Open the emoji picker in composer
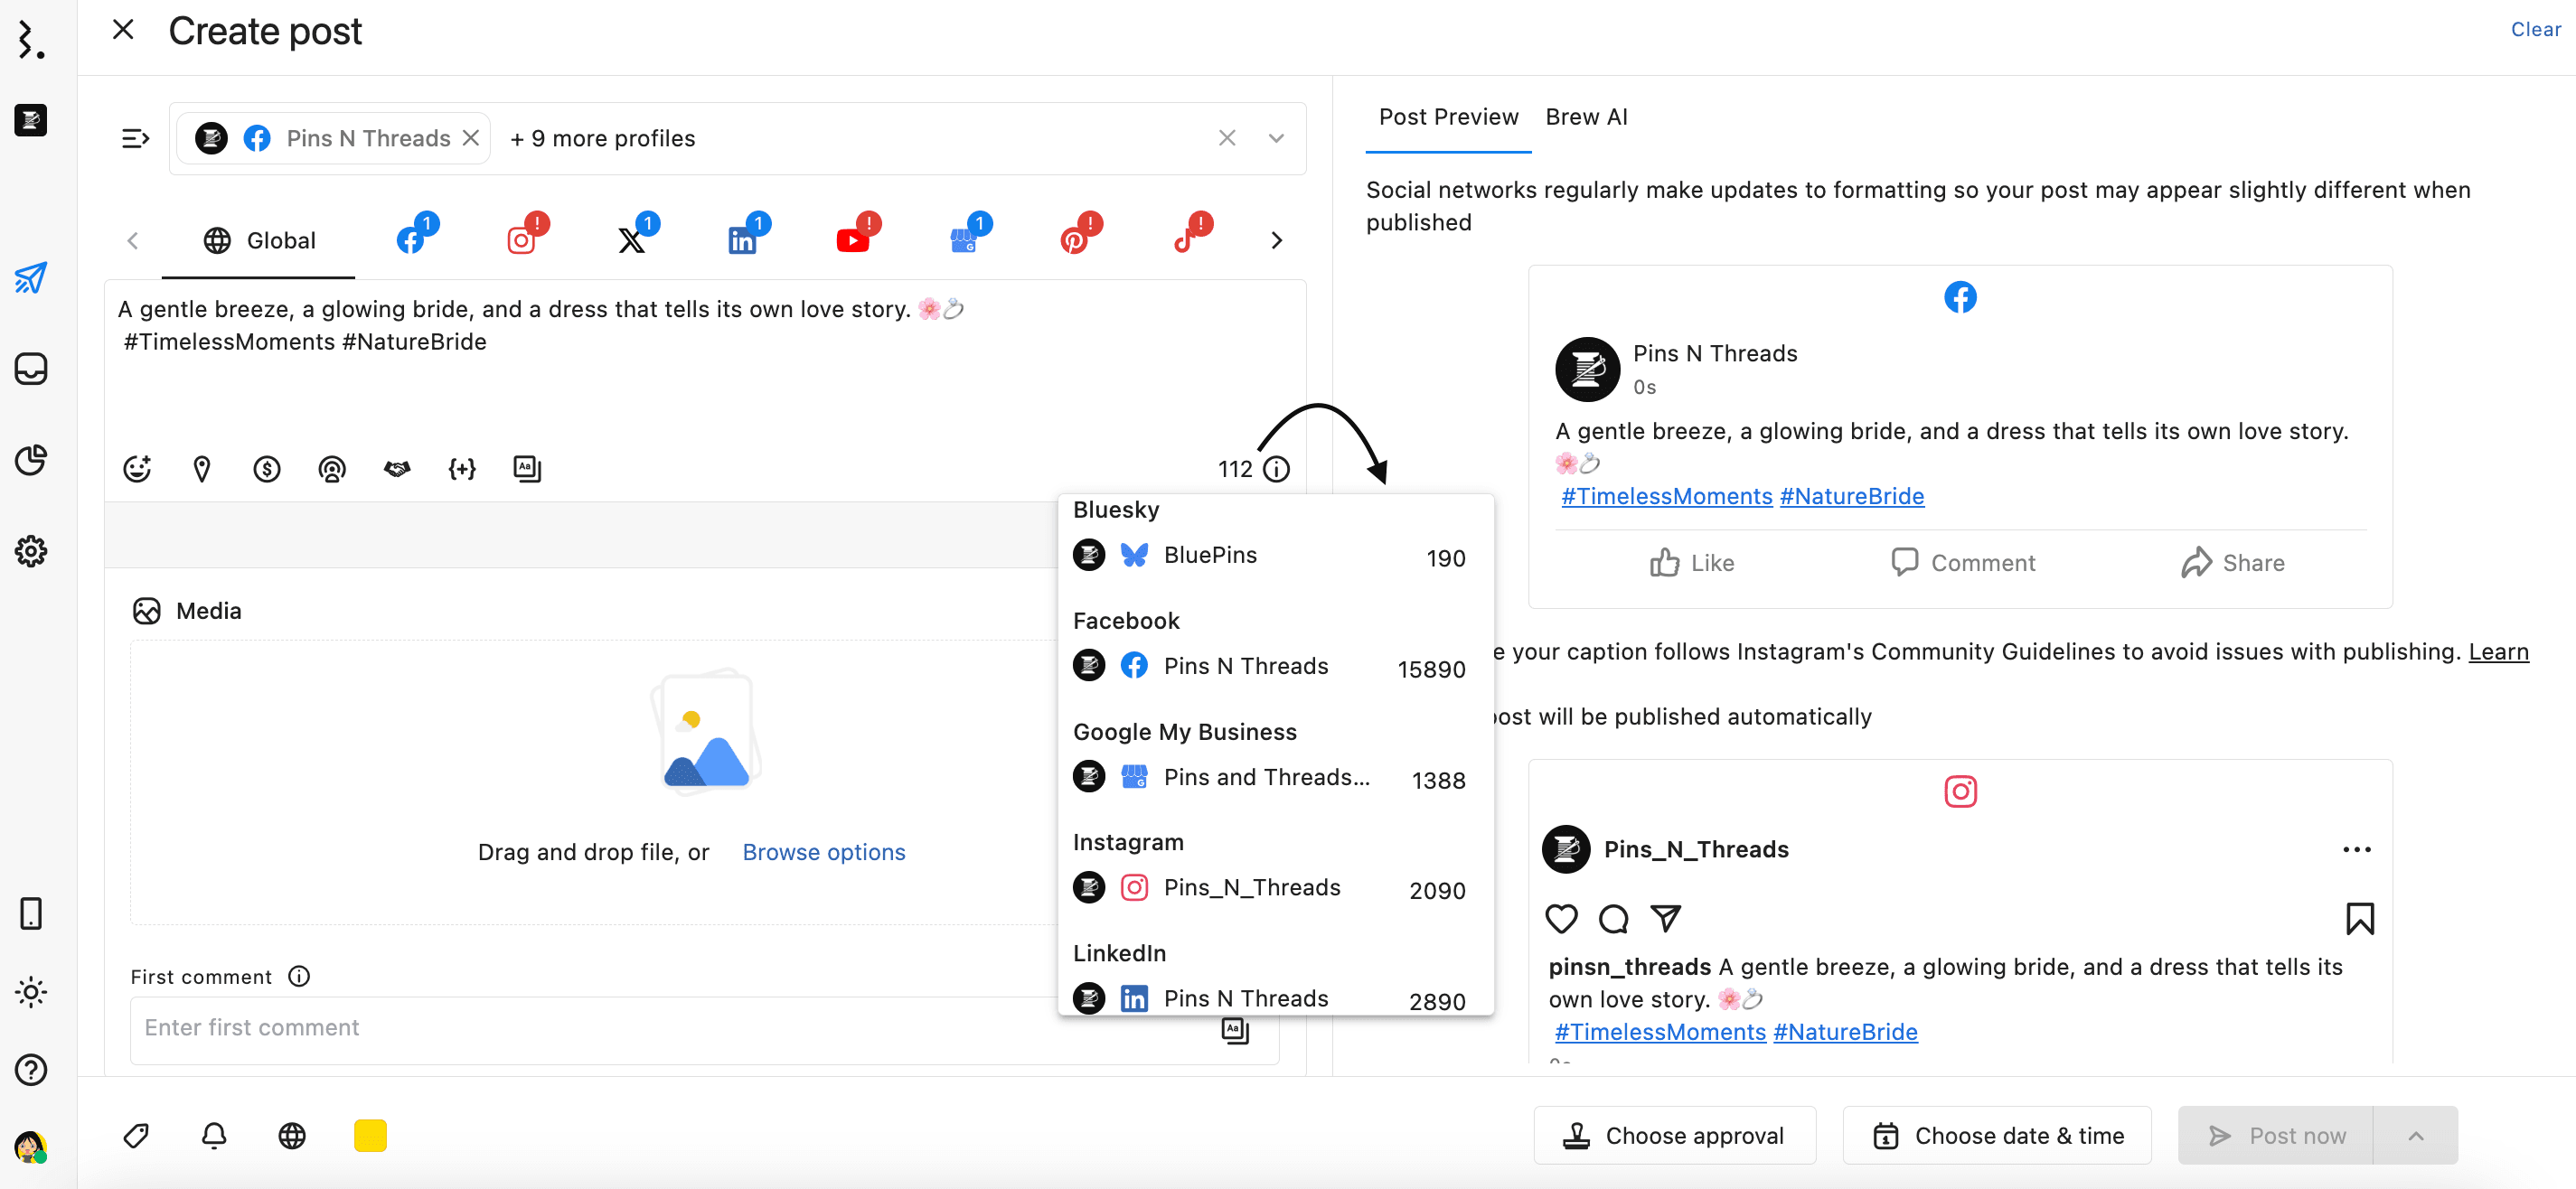Viewport: 2576px width, 1189px height. (137, 469)
